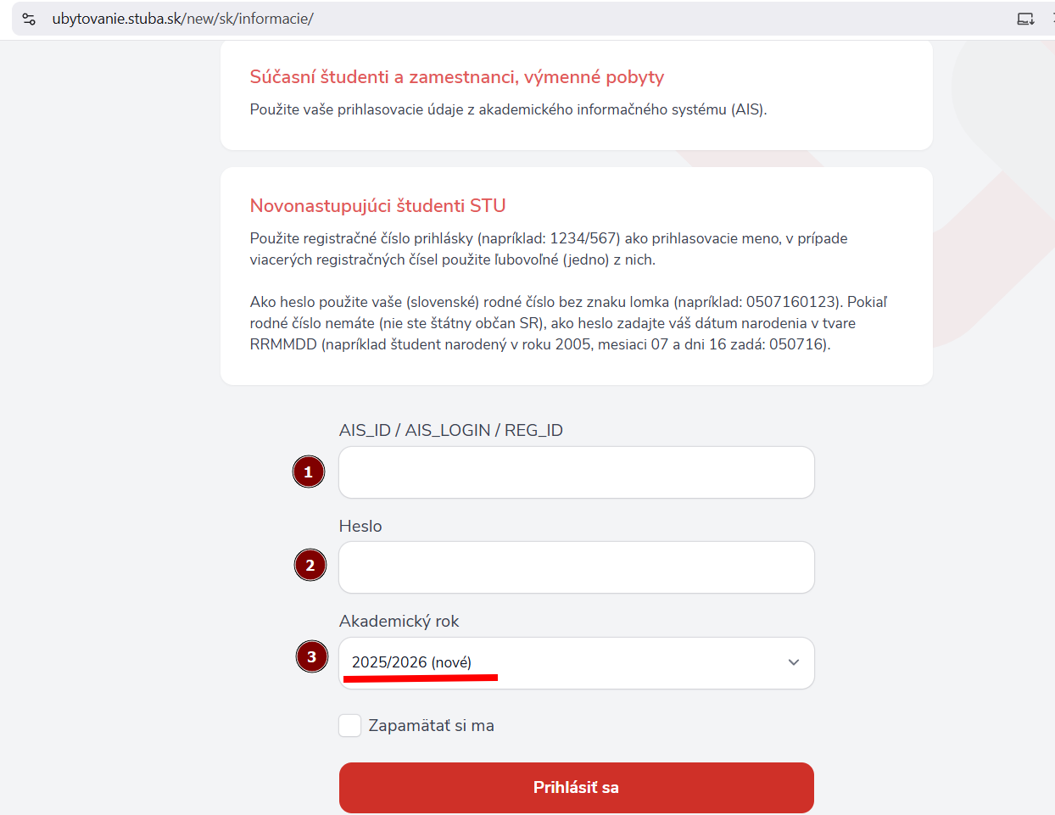Click the numbered badge 2 marker
Image resolution: width=1055 pixels, height=815 pixels.
coord(310,565)
